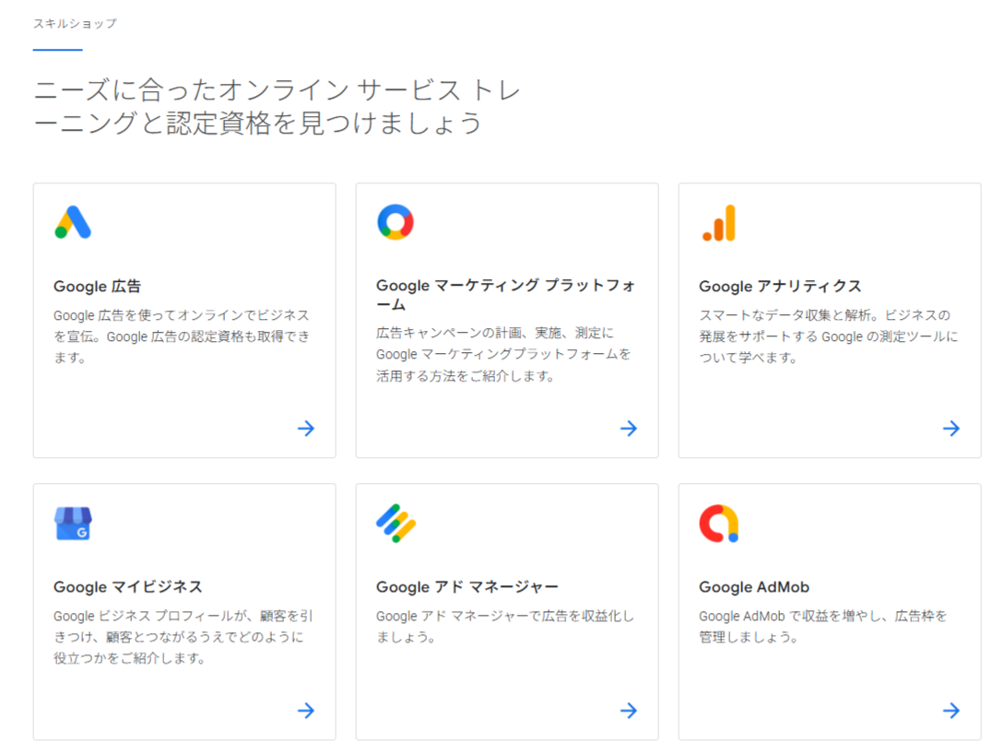Click the arrow icon on the Google アナリティクス card

tap(951, 428)
